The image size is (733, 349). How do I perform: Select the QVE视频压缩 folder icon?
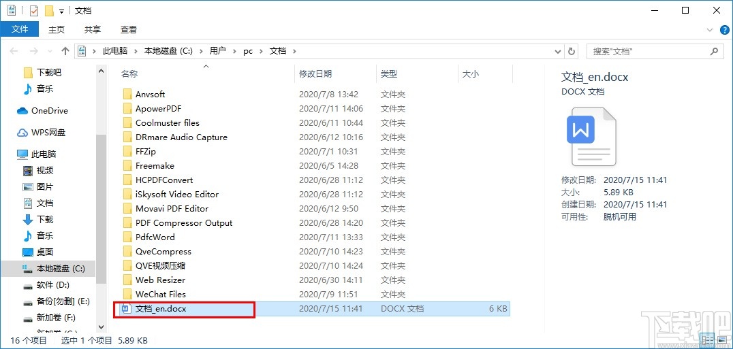(127, 265)
